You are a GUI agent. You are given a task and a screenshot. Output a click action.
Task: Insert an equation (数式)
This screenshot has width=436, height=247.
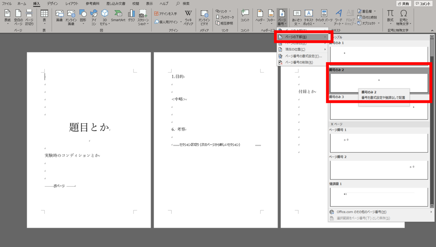click(390, 17)
